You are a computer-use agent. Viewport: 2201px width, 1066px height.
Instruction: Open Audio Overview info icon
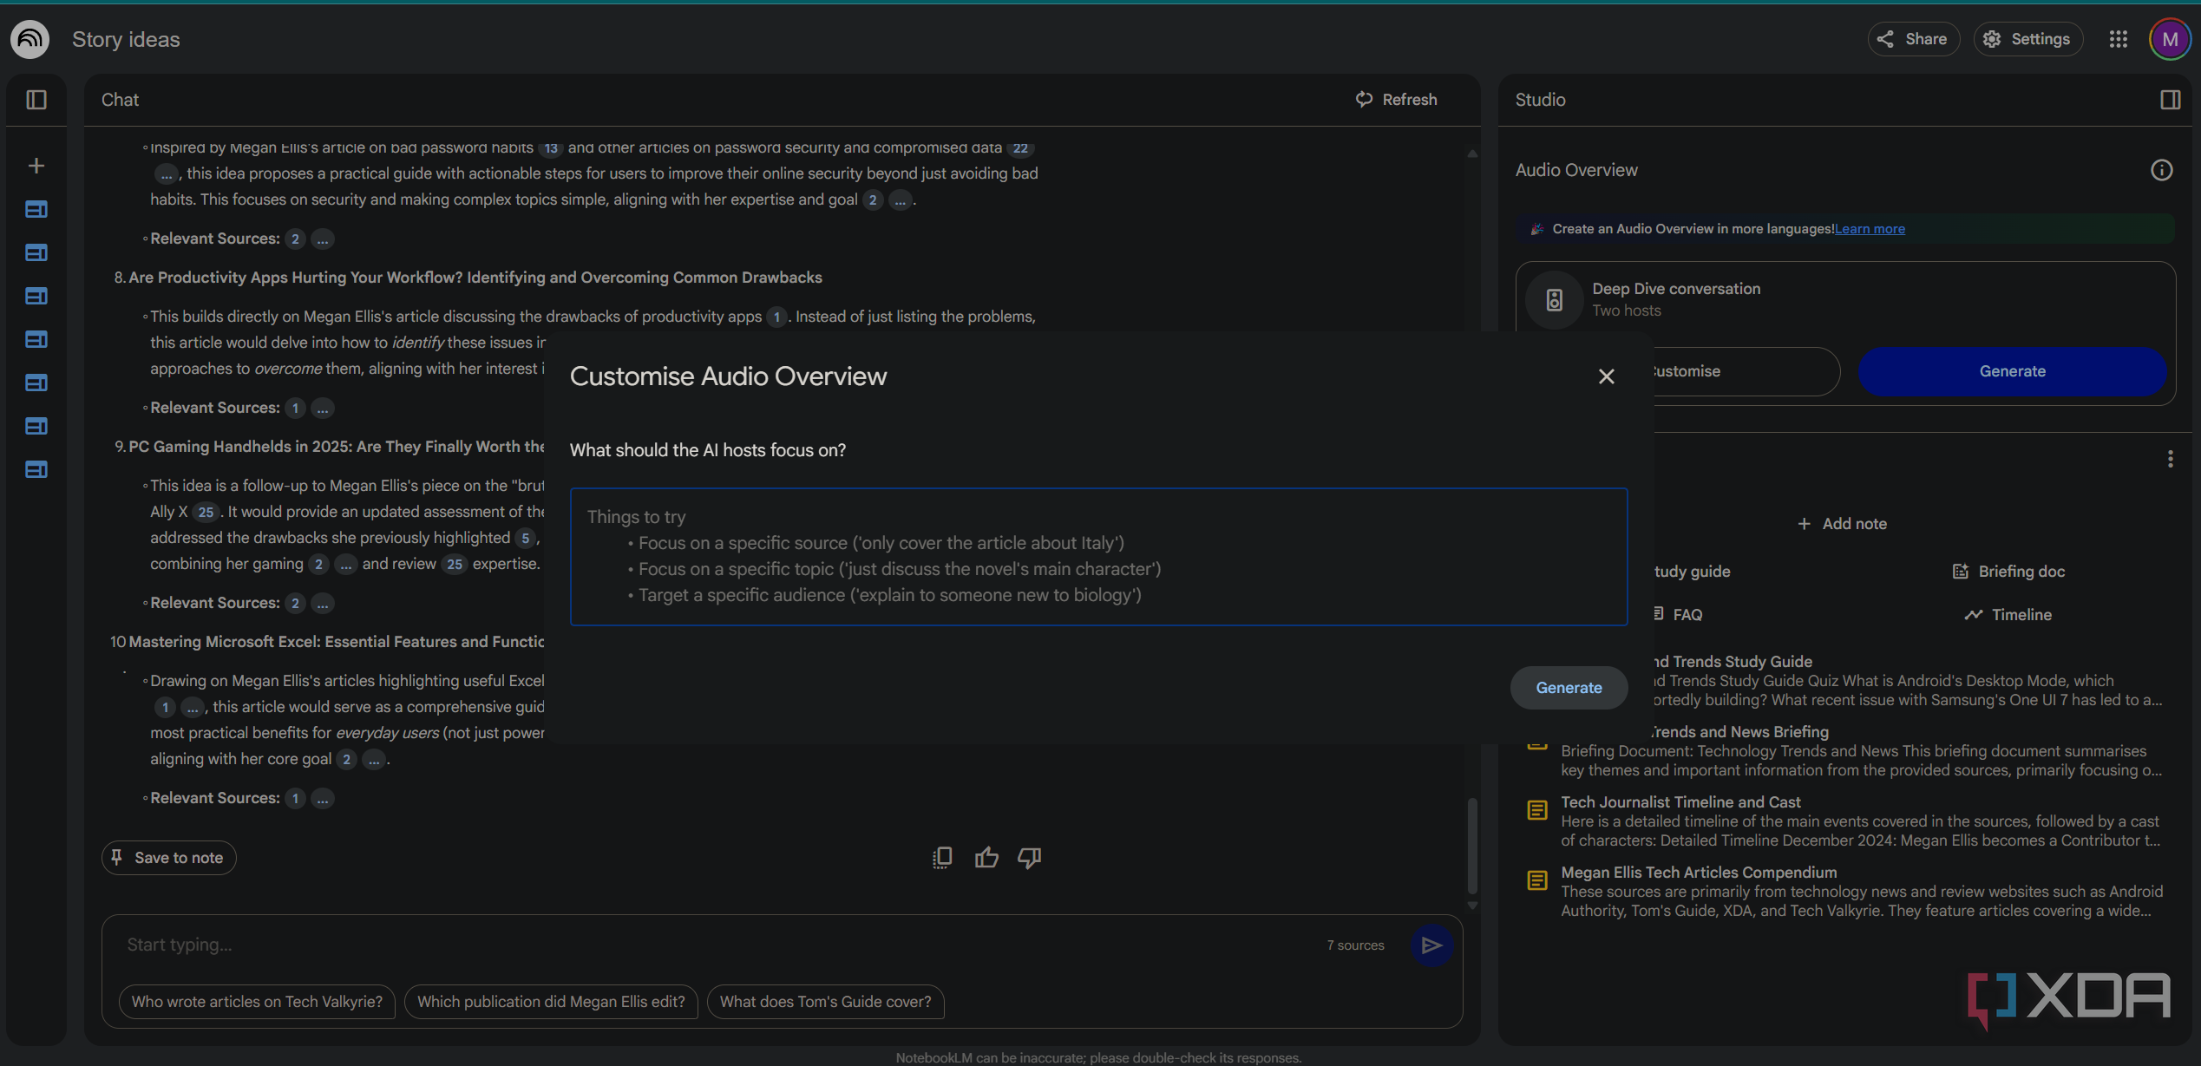tap(2161, 170)
